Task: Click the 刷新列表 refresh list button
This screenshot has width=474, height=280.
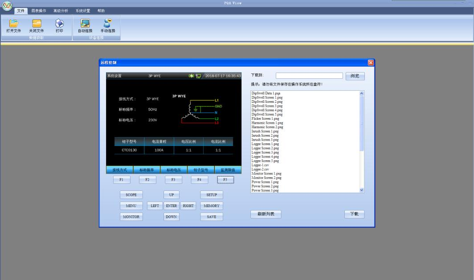Action: (x=266, y=214)
